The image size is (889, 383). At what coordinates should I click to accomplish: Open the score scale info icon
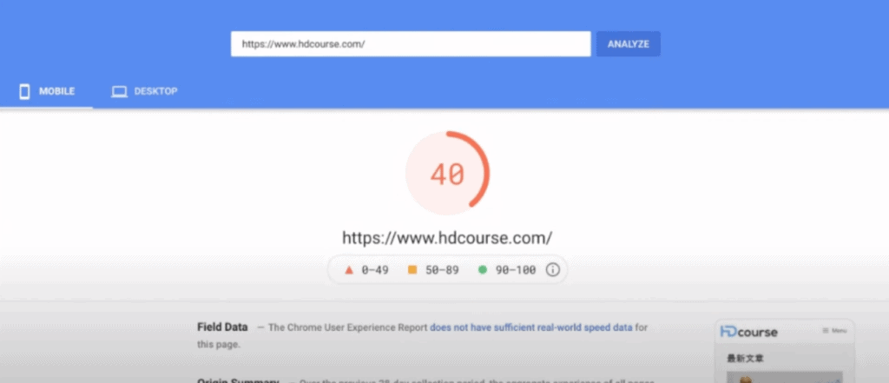pyautogui.click(x=553, y=270)
